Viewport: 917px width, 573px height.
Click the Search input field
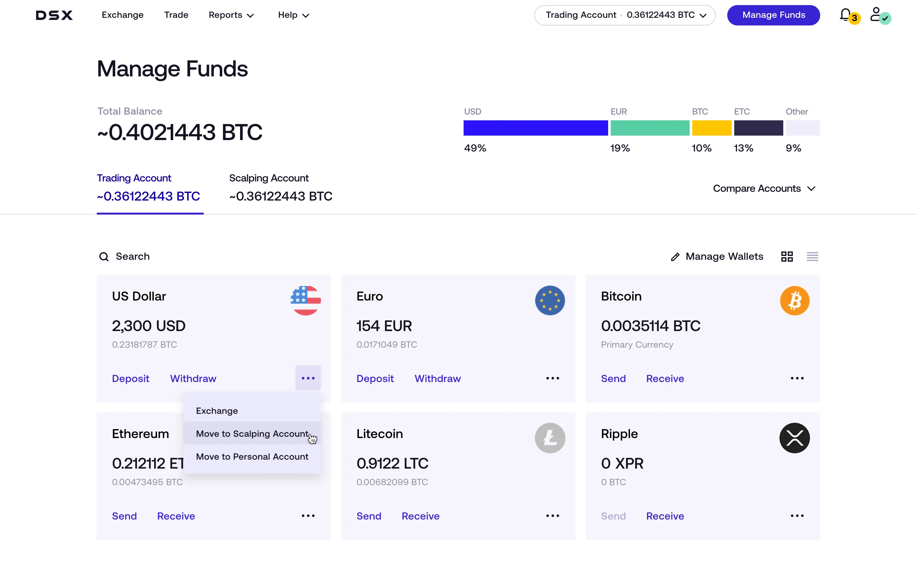133,257
